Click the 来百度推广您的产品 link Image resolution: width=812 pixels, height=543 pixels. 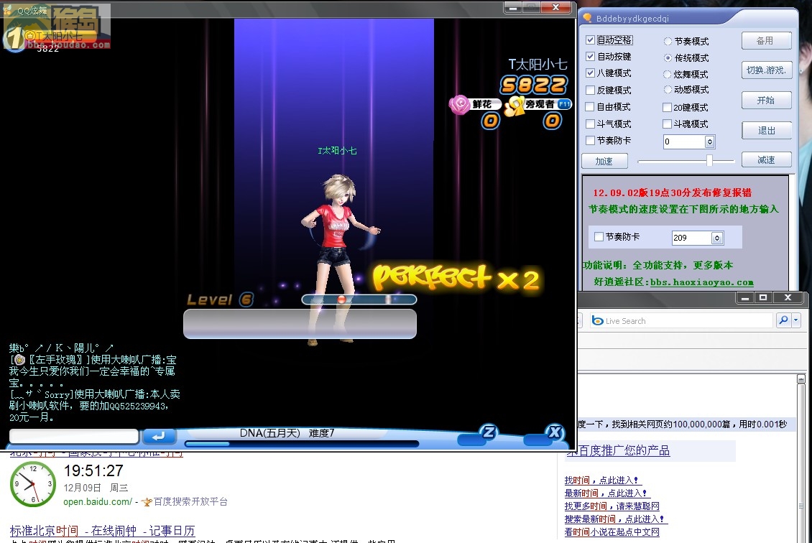(x=618, y=451)
